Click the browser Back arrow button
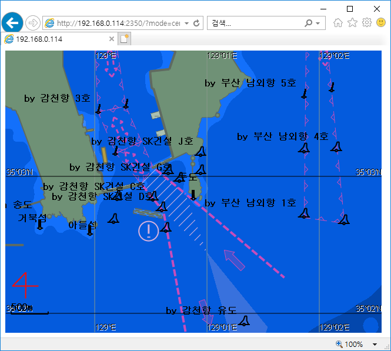This screenshot has height=351, width=391. tap(12, 23)
